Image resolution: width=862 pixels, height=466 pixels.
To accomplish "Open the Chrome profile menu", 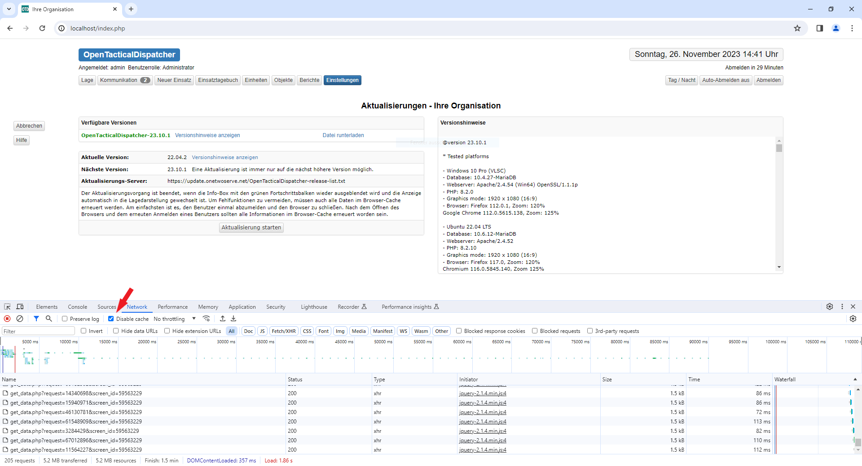I will click(x=836, y=28).
